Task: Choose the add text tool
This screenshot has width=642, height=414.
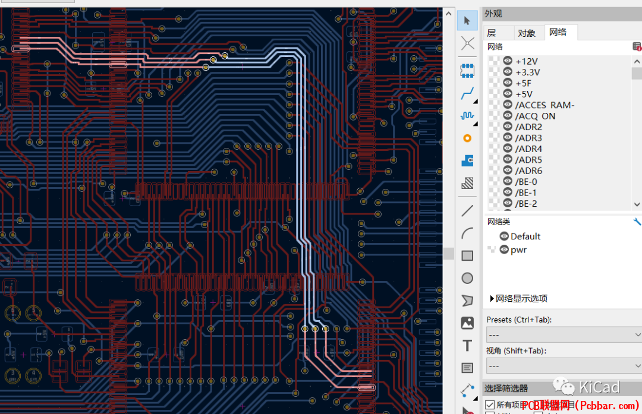Action: [x=467, y=346]
